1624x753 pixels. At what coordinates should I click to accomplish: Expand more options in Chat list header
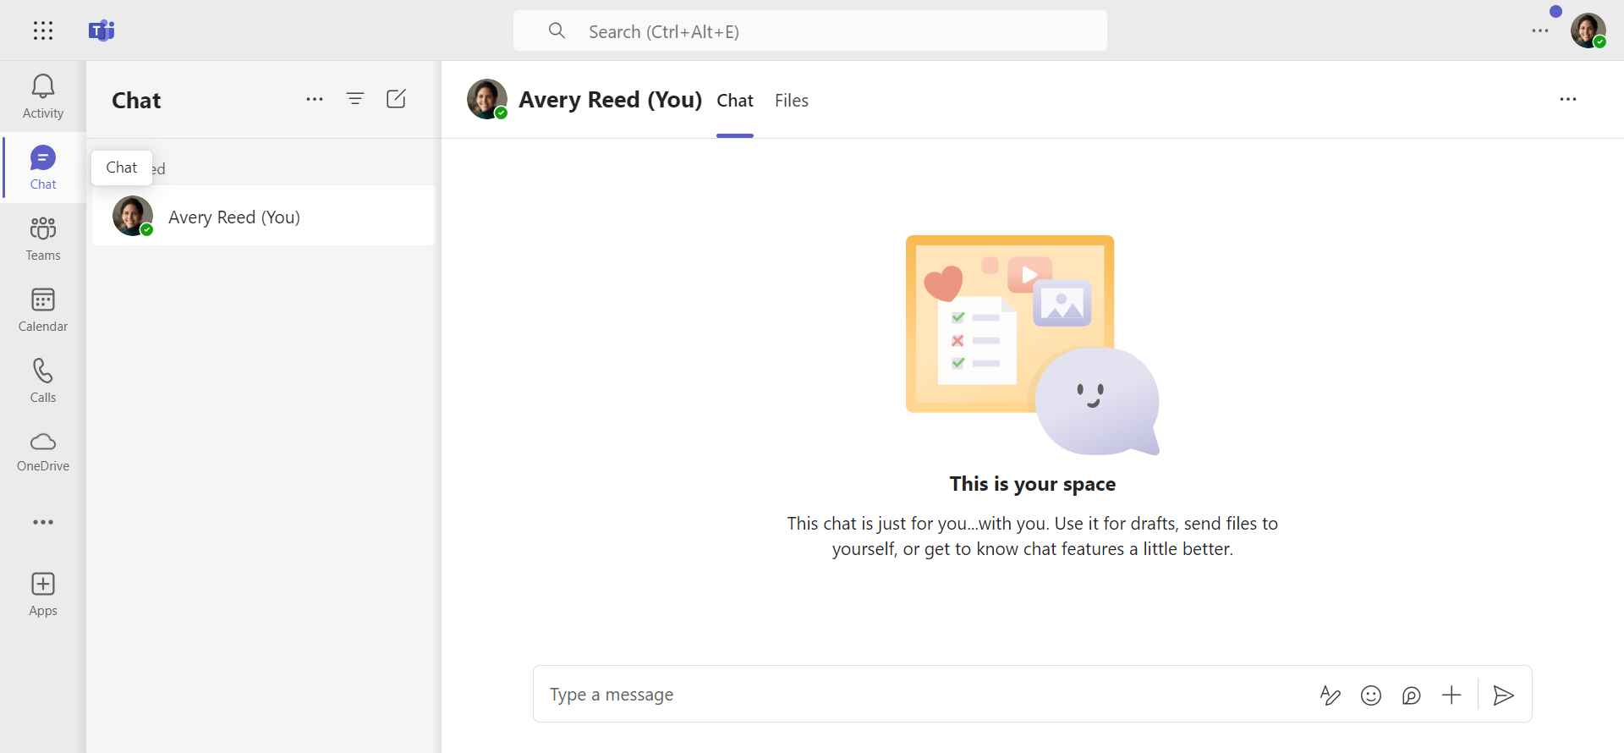[x=315, y=99]
